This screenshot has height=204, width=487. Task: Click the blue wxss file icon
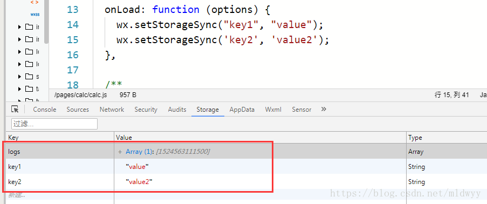click(x=35, y=15)
